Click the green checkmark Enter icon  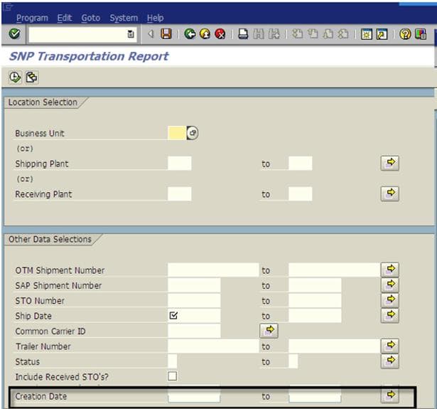tap(14, 34)
